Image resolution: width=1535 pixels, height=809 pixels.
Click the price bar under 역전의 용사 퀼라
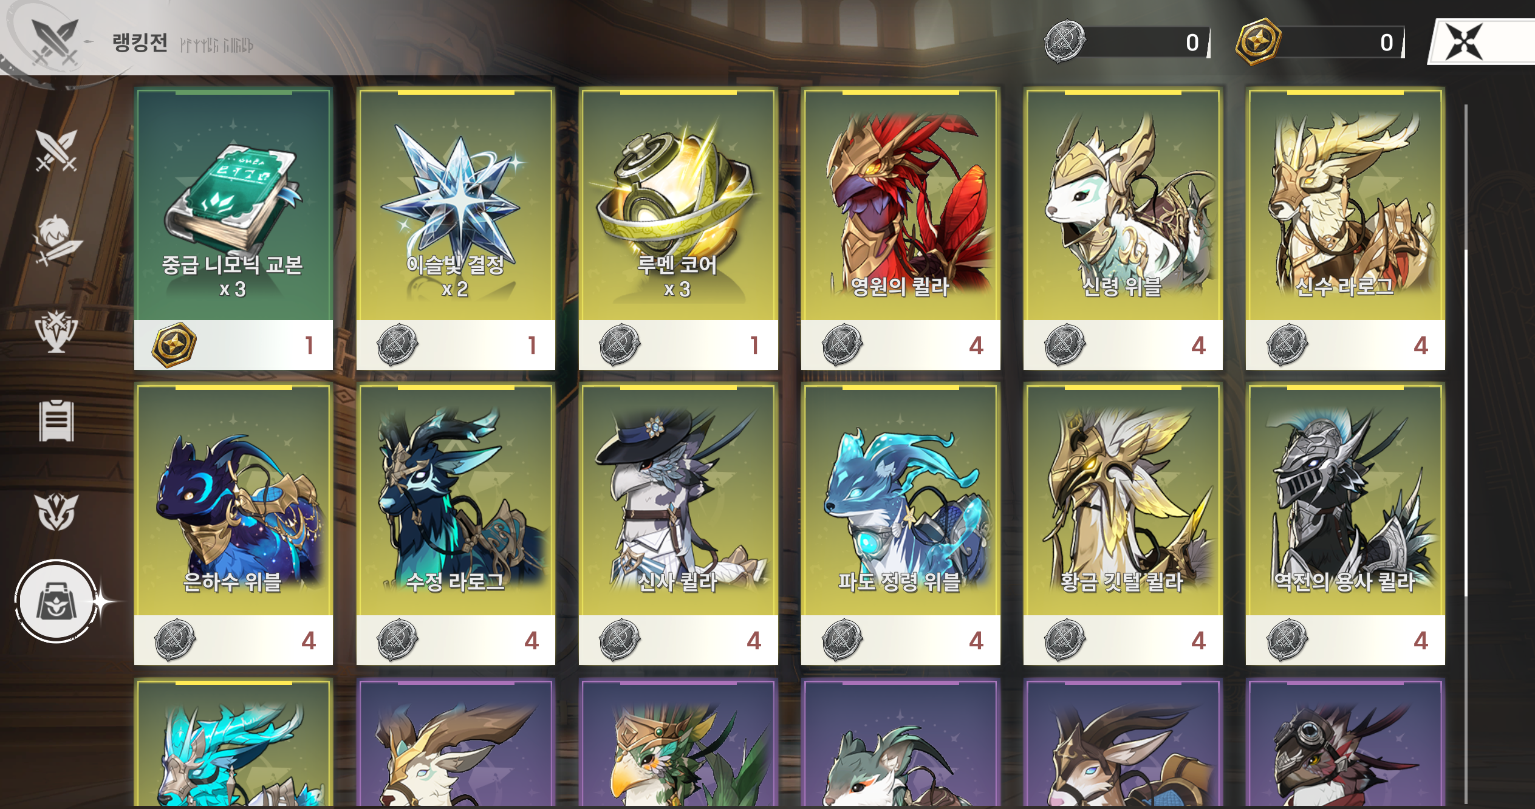1345,640
